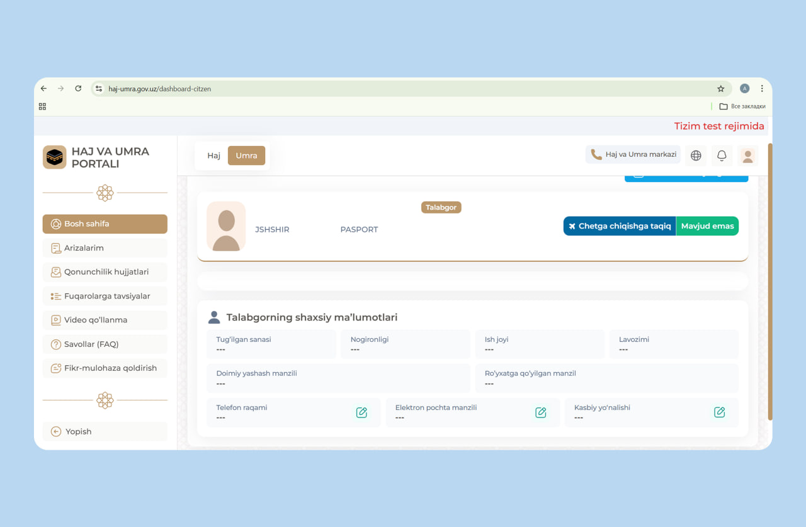Click Yopish to log out
Screen dimensions: 806x527
tap(105, 431)
